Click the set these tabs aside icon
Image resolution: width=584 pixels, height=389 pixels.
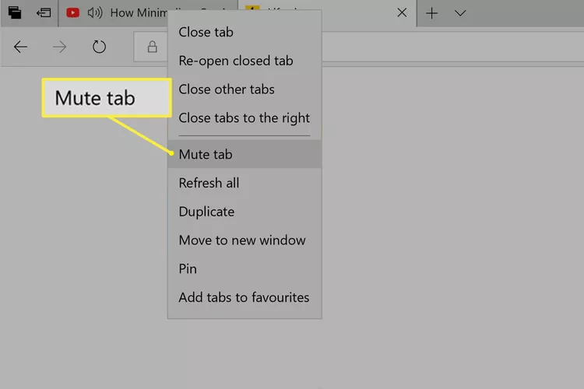point(44,12)
